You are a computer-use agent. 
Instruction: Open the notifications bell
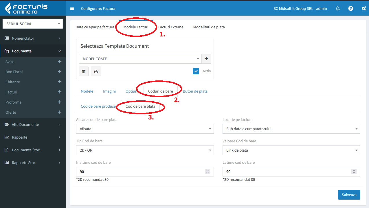tap(338, 8)
